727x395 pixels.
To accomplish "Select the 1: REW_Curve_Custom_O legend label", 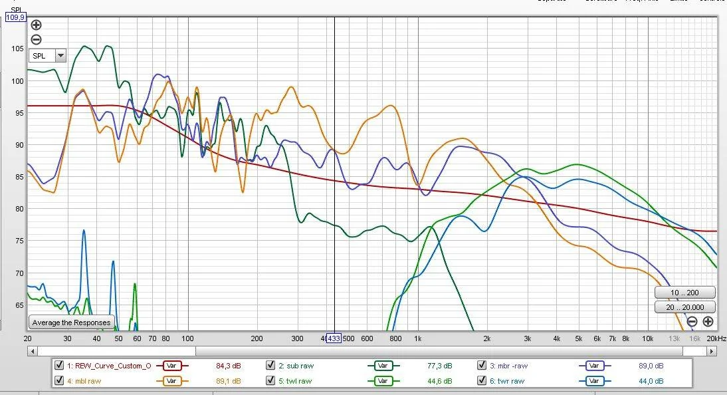I will pyautogui.click(x=109, y=366).
